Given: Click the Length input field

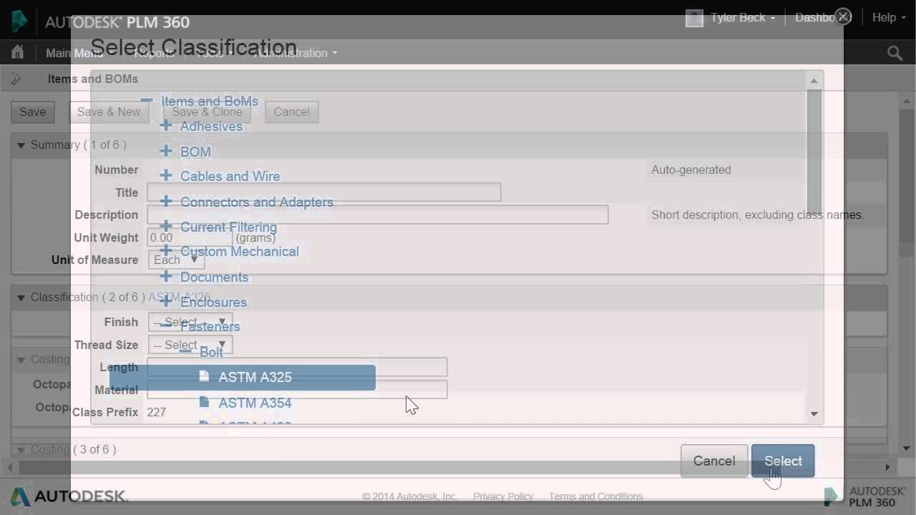Looking at the screenshot, I should tap(297, 367).
